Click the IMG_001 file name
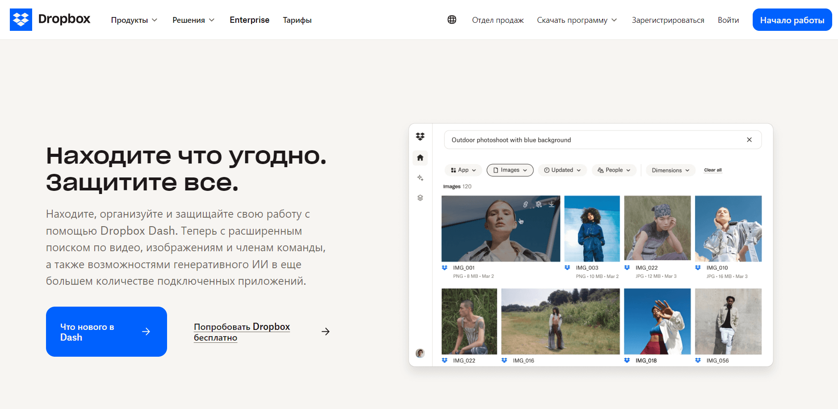 click(464, 268)
